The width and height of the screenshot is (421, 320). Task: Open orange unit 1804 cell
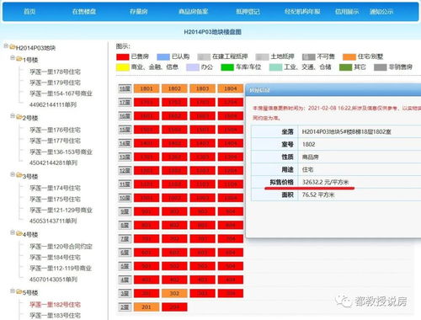tap(231, 88)
